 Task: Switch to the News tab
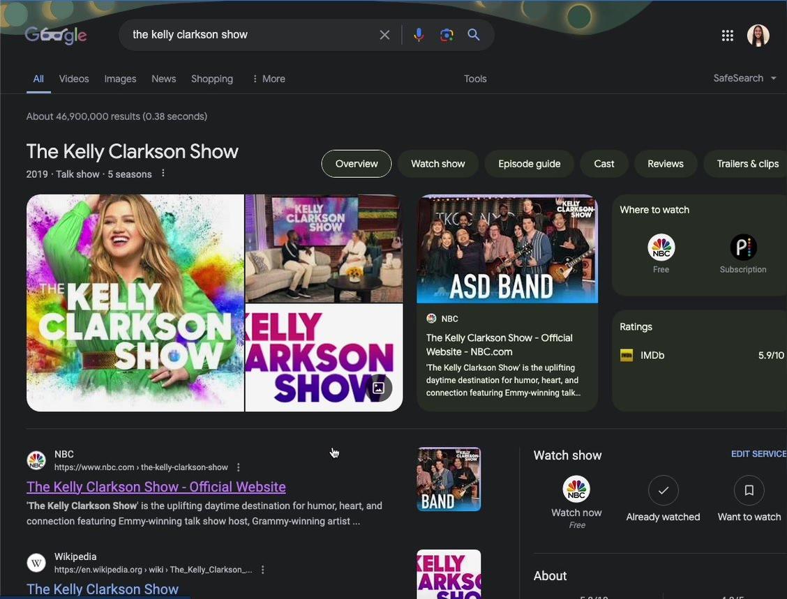164,79
